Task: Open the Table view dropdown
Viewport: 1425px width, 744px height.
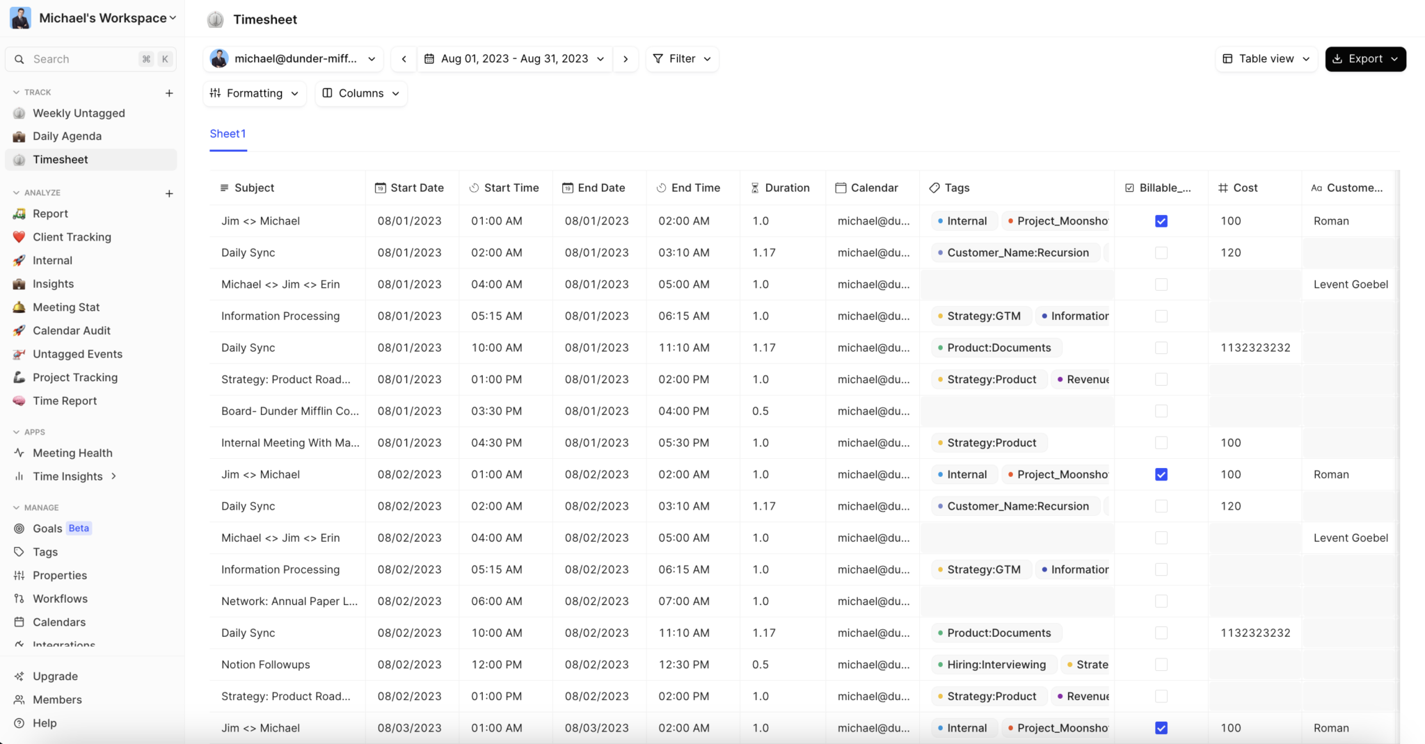Action: pos(1266,59)
